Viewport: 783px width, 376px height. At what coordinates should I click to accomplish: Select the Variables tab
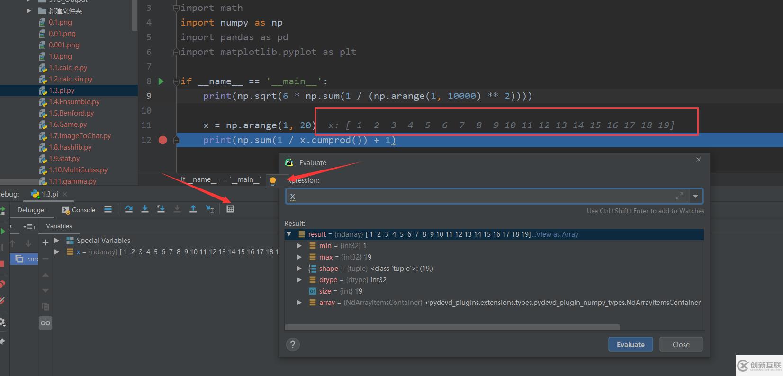coord(59,226)
